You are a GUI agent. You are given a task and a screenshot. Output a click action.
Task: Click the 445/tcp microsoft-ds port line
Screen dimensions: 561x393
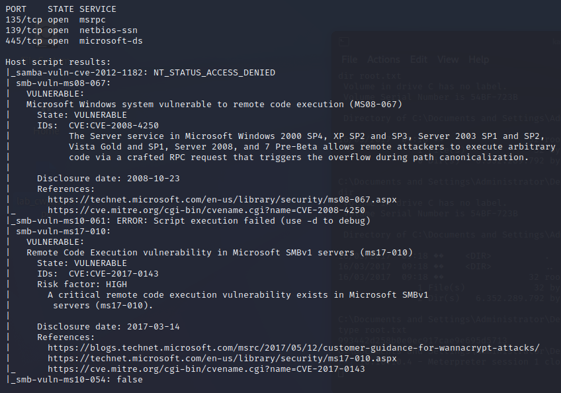tap(73, 41)
